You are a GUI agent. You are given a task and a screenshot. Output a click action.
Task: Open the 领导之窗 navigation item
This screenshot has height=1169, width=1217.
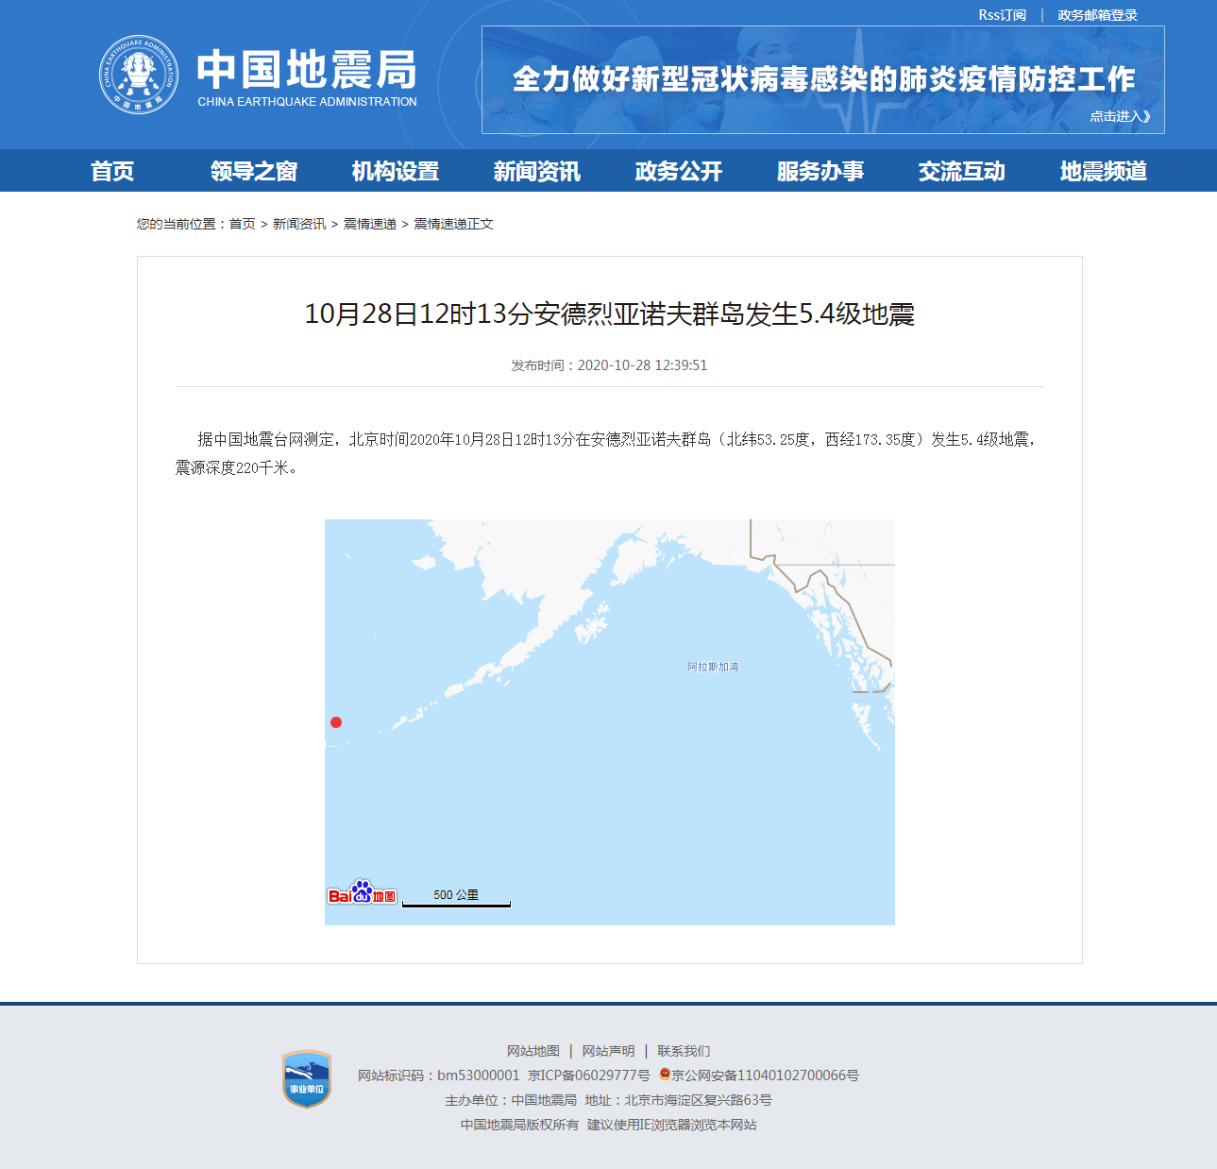254,171
